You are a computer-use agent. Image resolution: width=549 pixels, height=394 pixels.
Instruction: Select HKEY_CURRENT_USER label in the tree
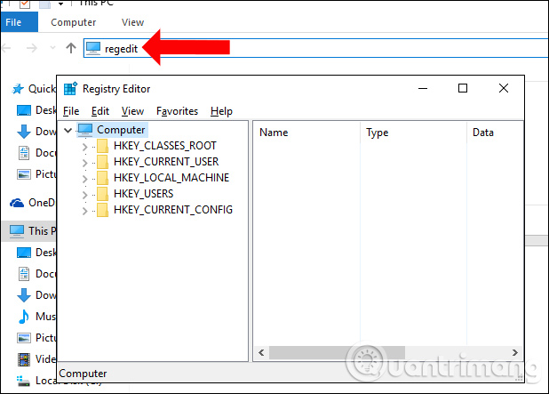(x=166, y=162)
